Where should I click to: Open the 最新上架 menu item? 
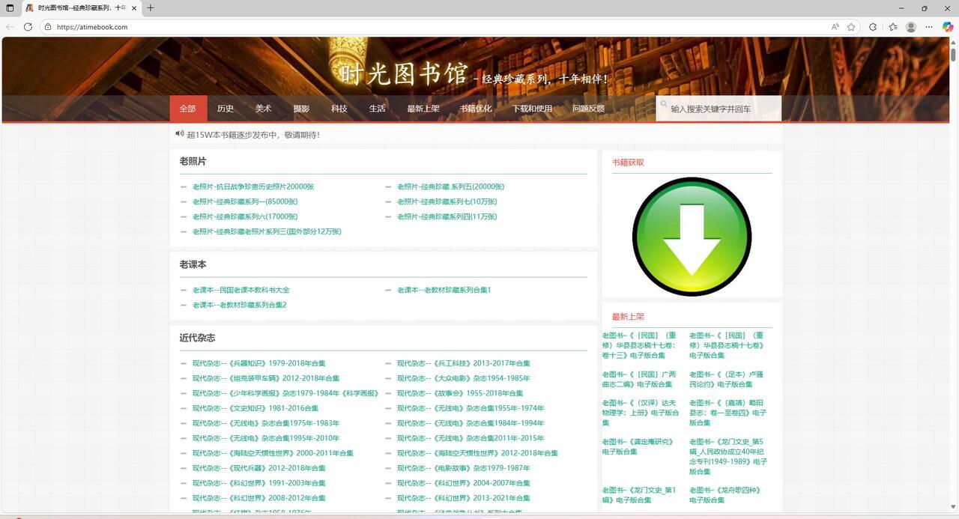point(423,109)
